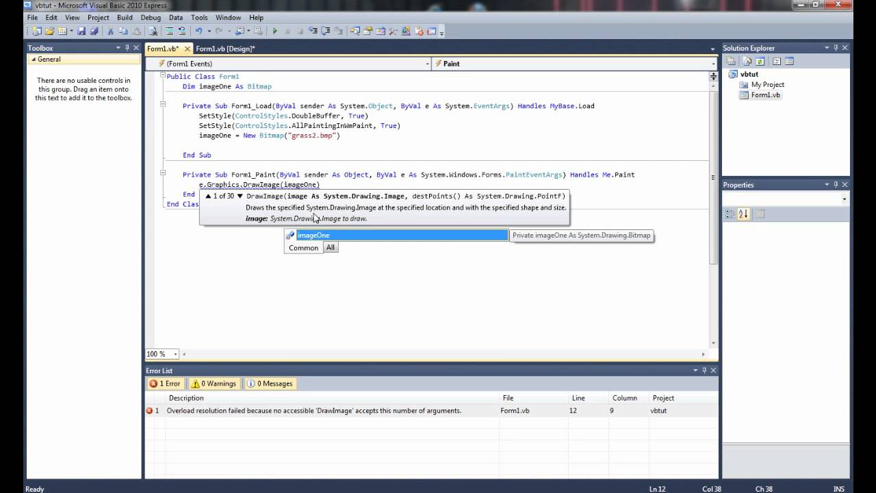Click the Break All pause icon

pyautogui.click(x=287, y=31)
